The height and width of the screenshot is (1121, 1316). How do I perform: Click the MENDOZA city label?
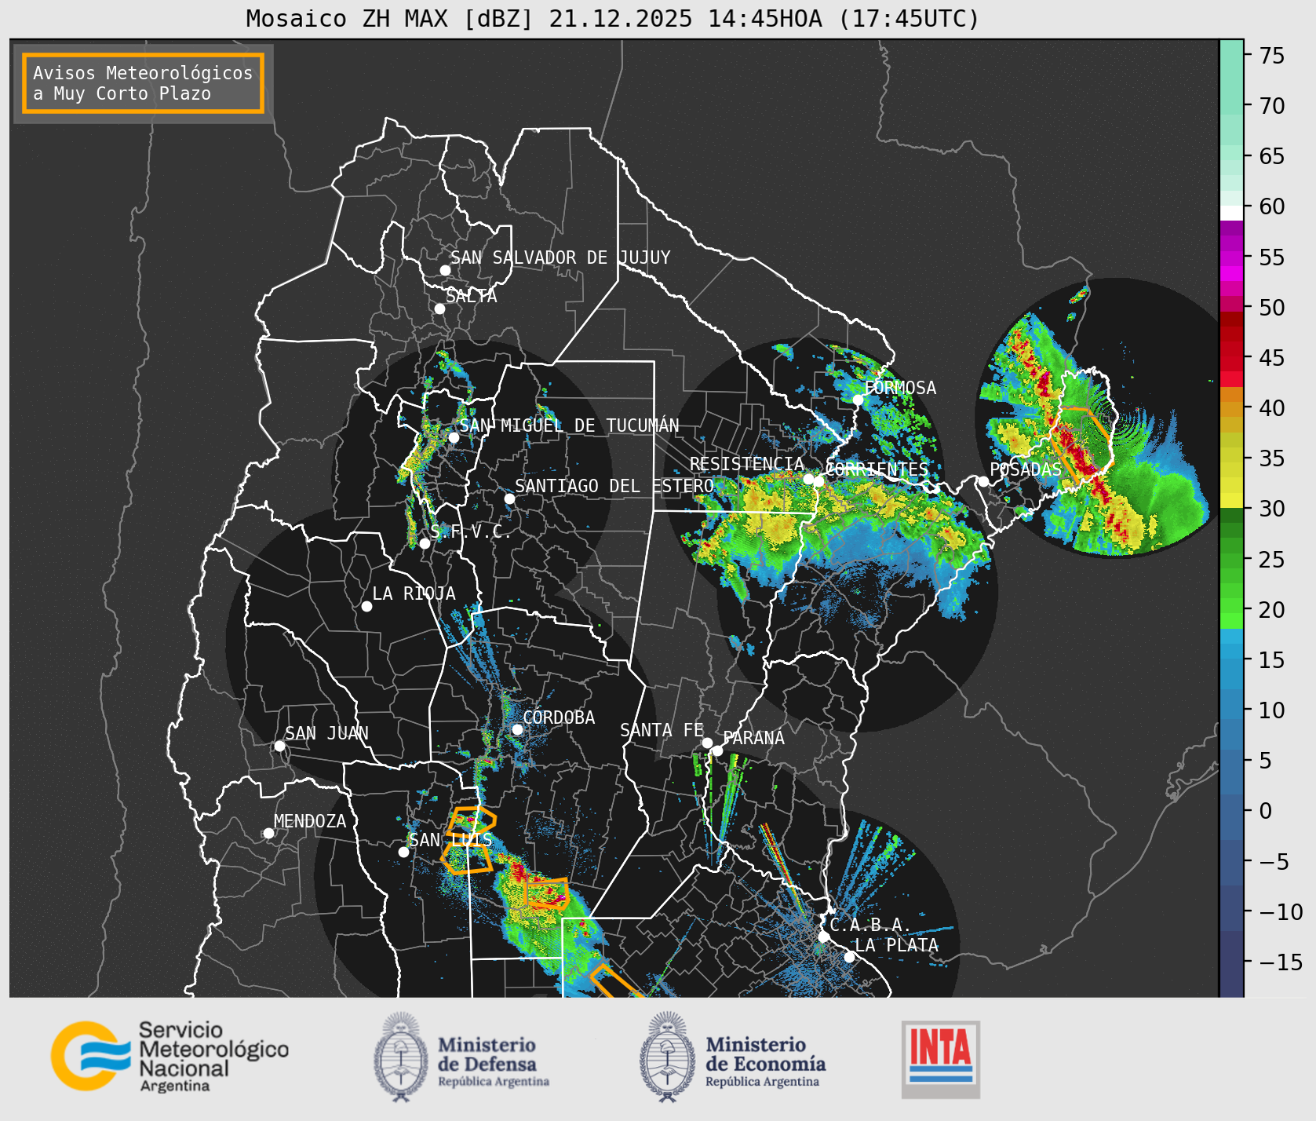tap(310, 821)
